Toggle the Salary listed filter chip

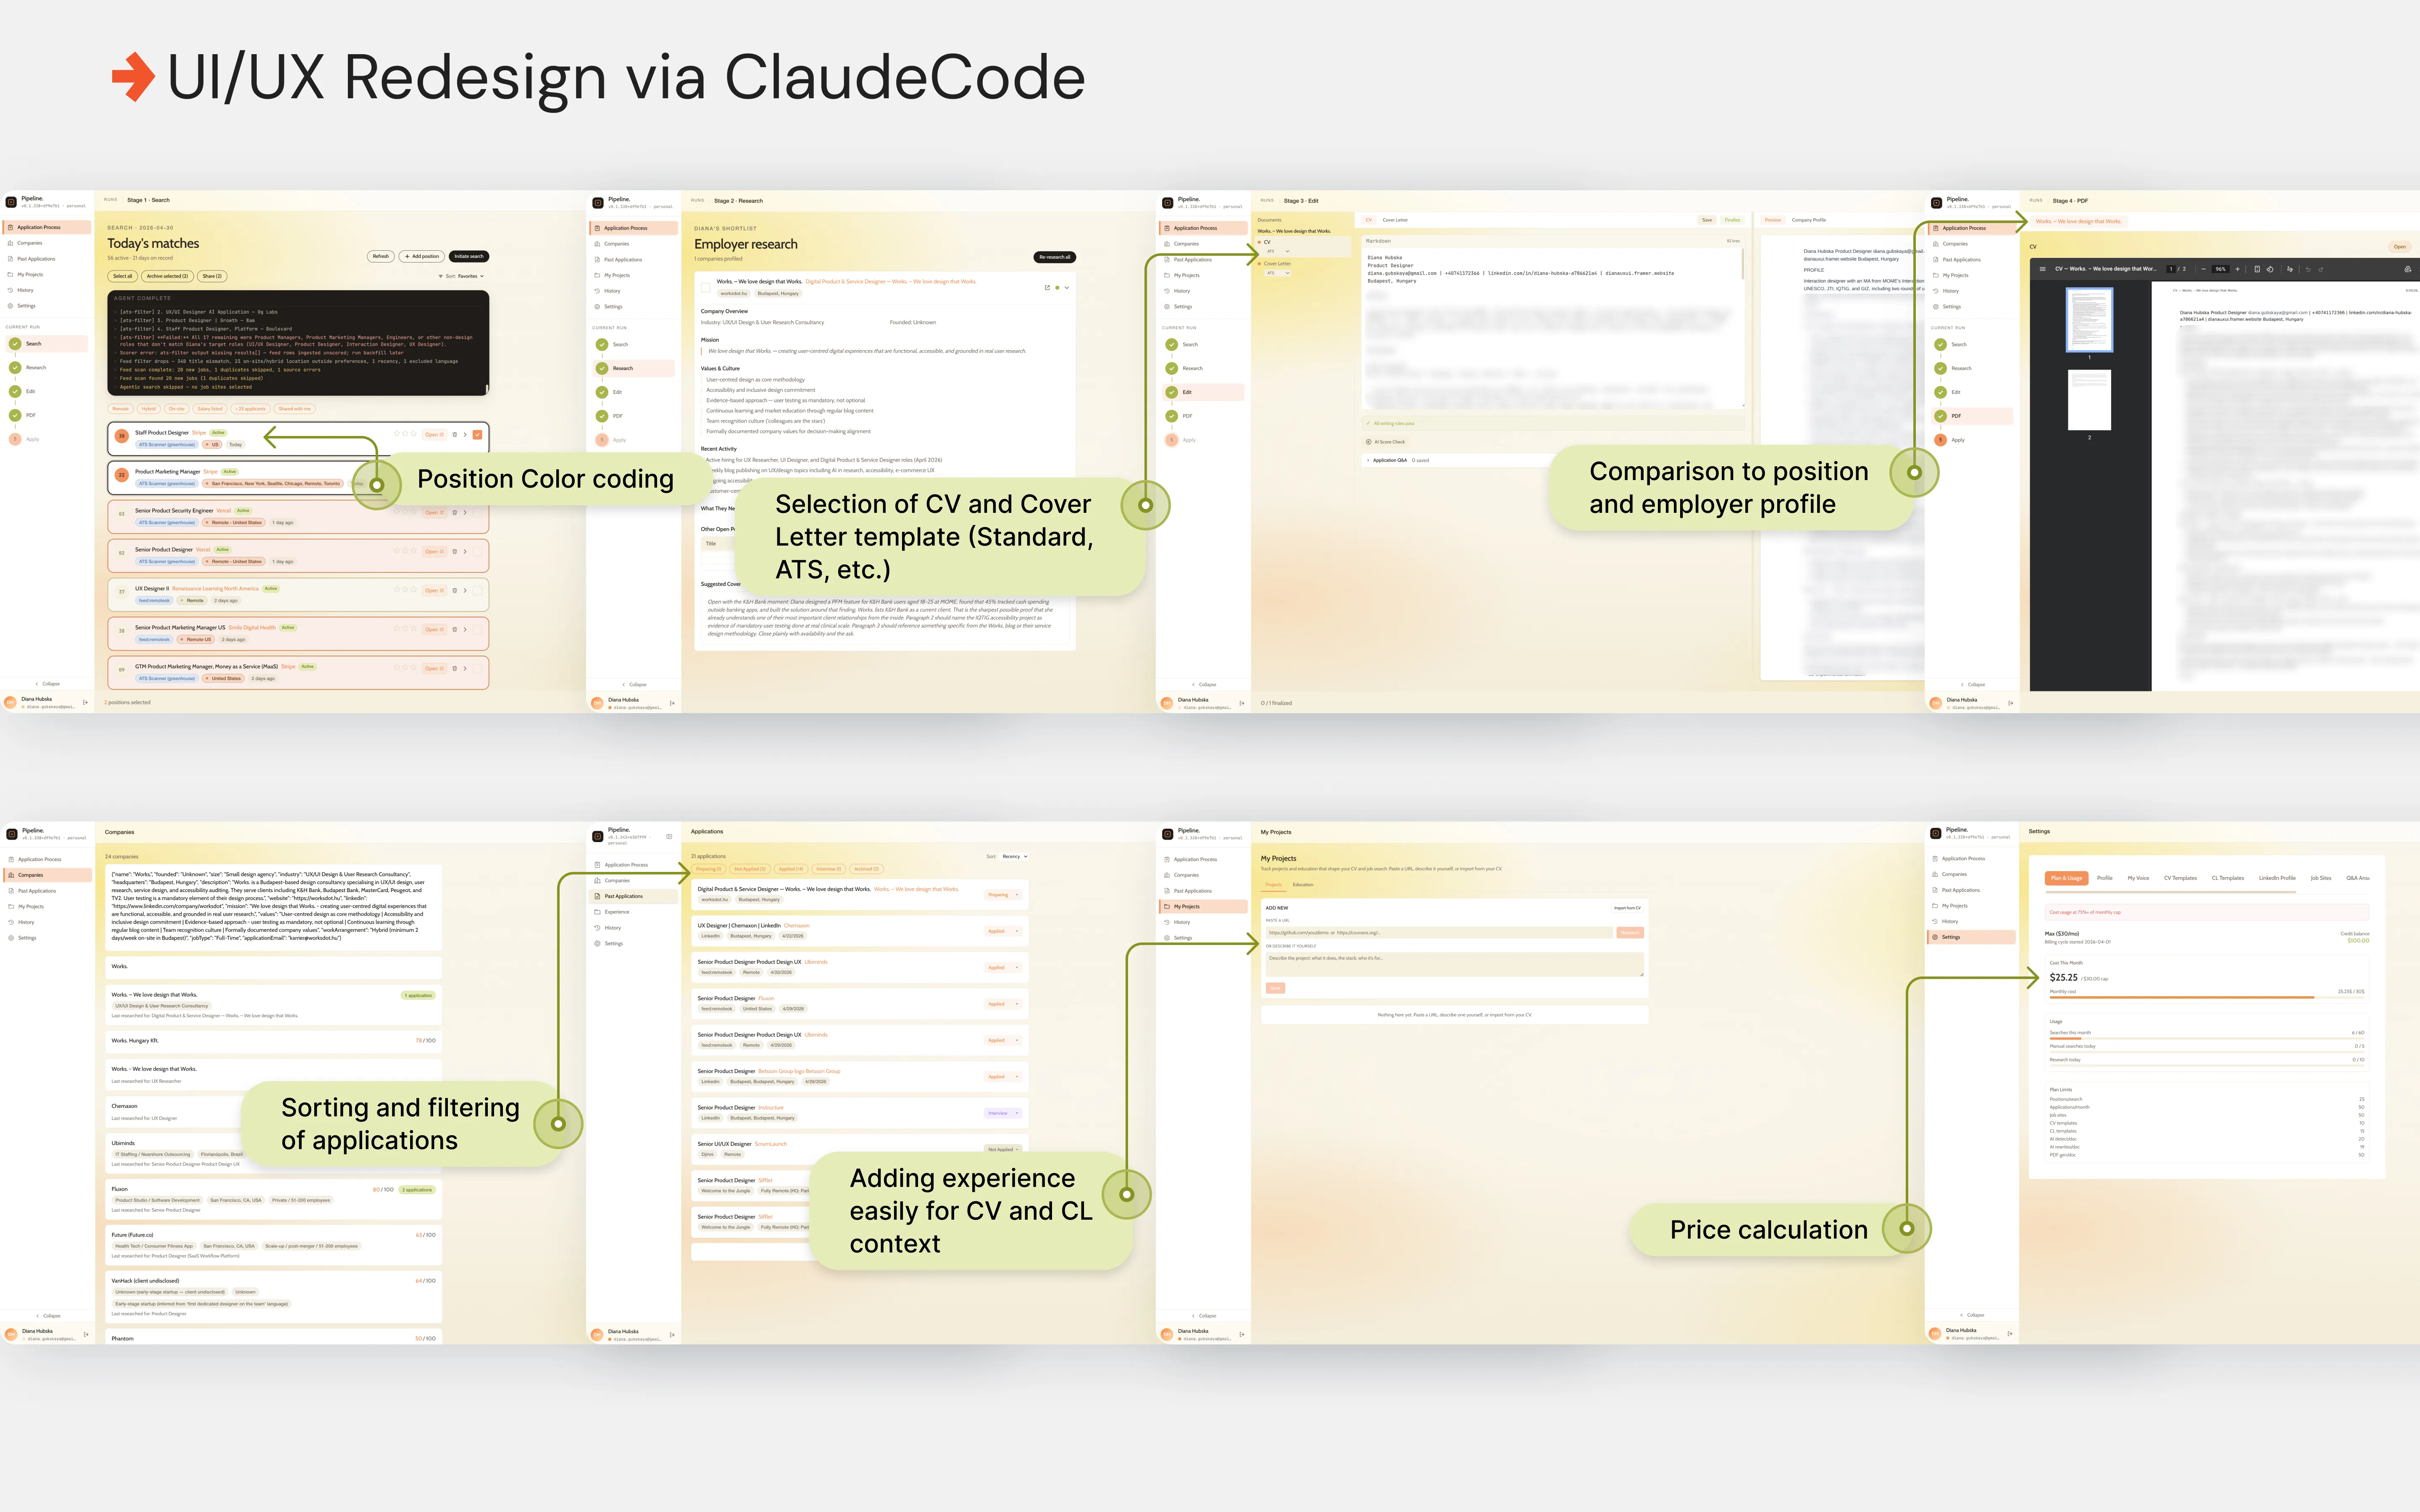210,409
